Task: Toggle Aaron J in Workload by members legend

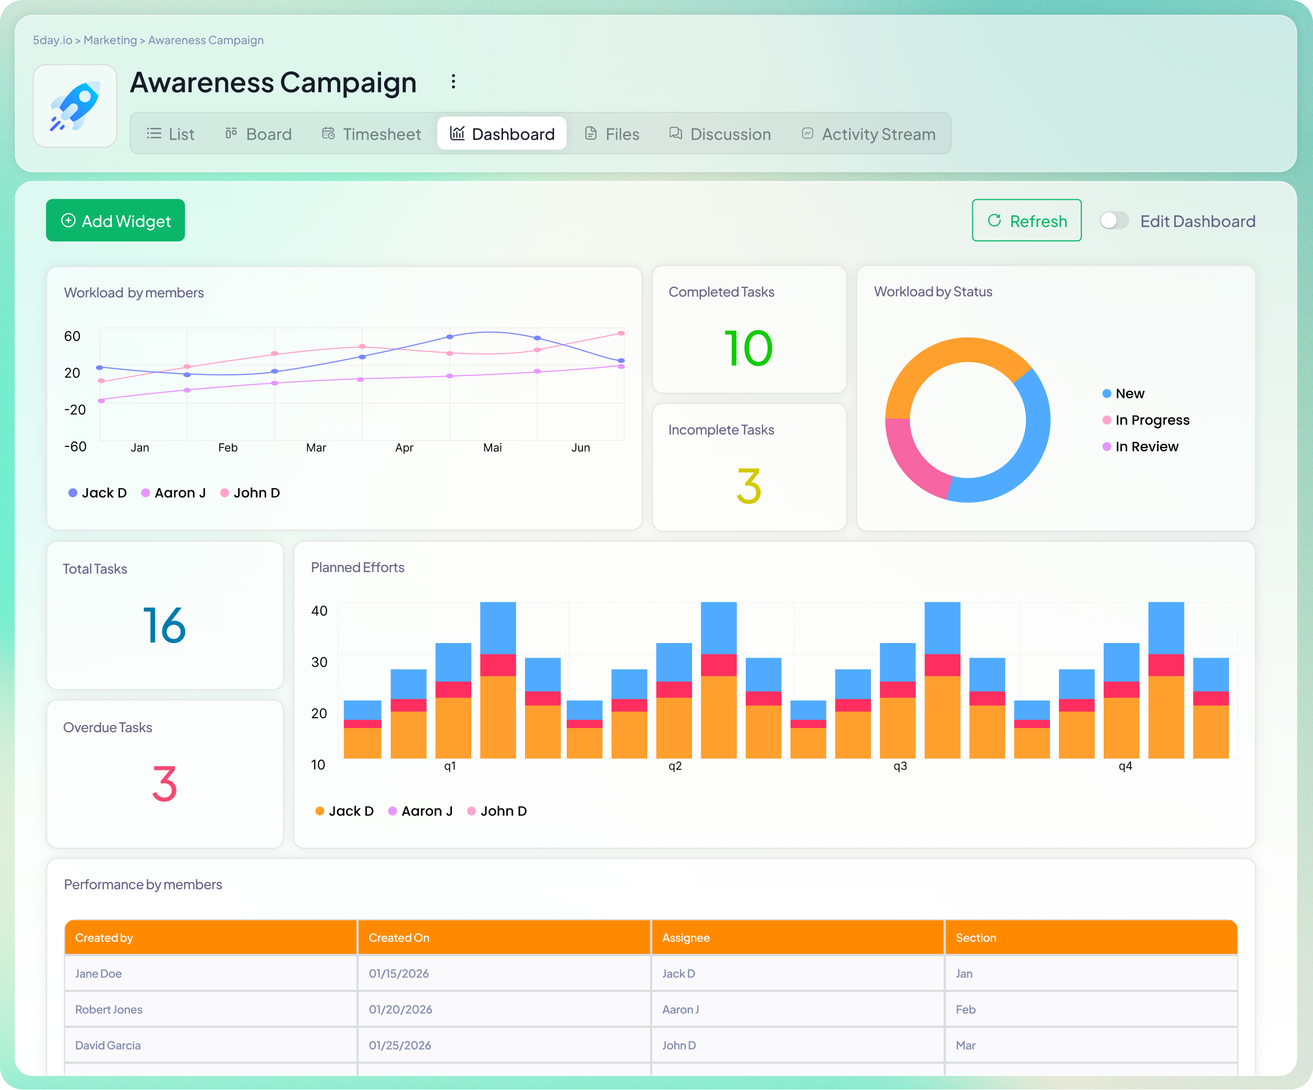Action: coord(174,493)
